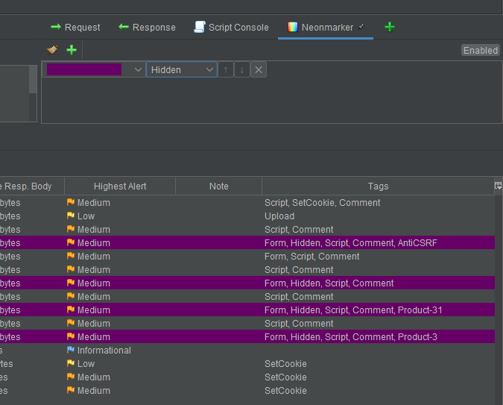Viewport: 503px width, 405px height.
Task: Click the table column options icon
Action: click(498, 186)
